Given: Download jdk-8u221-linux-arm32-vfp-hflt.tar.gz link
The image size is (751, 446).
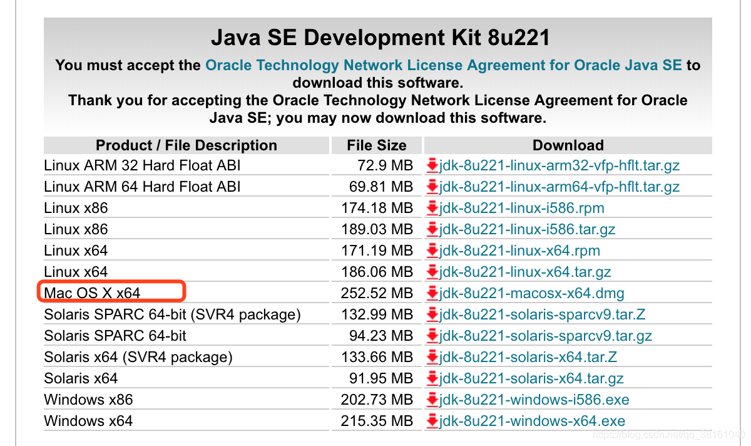Looking at the screenshot, I should coord(559,166).
